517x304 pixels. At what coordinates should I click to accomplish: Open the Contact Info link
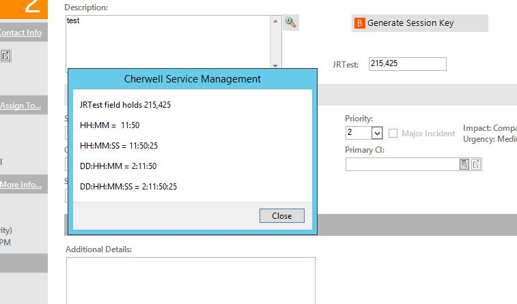pyautogui.click(x=20, y=33)
